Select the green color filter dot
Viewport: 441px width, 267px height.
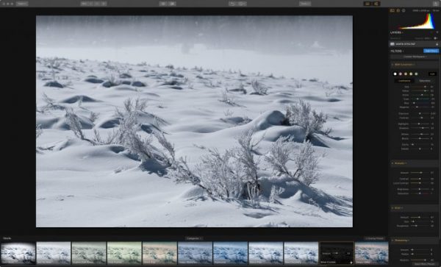tap(416, 74)
